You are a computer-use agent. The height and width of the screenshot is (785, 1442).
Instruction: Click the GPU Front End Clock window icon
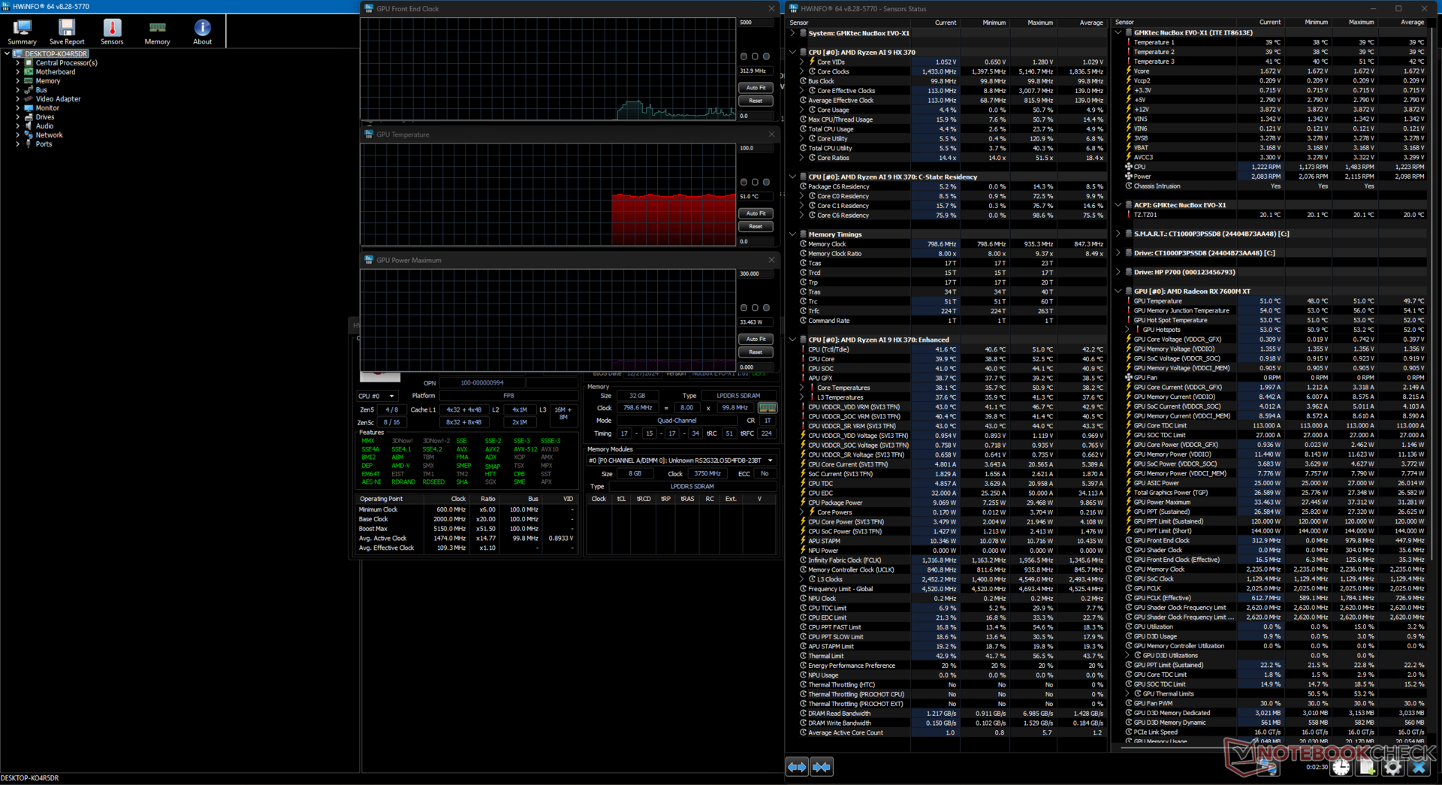click(x=369, y=9)
